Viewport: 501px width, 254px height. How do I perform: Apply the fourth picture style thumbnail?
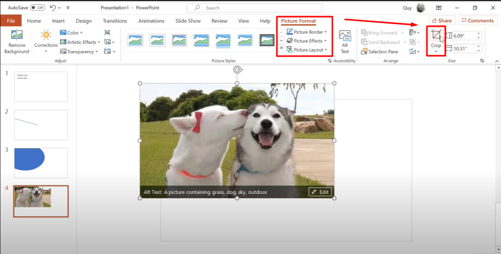(x=201, y=40)
